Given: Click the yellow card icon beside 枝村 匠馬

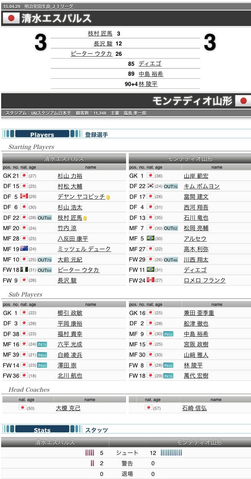Looking at the screenshot, I should 85,218.
